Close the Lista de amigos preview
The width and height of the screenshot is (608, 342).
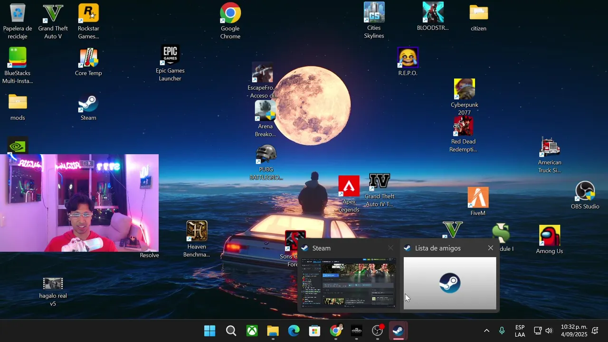point(491,248)
